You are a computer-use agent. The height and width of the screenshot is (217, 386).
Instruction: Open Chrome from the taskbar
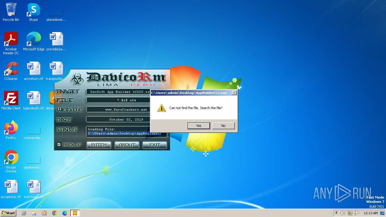click(x=55, y=213)
